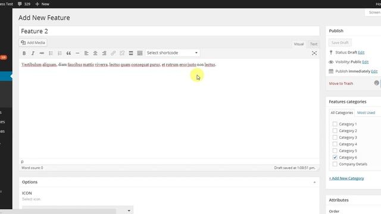Click the Draft saved timestamp text

pos(295,168)
